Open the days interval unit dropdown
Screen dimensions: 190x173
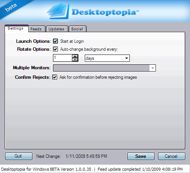107,58
